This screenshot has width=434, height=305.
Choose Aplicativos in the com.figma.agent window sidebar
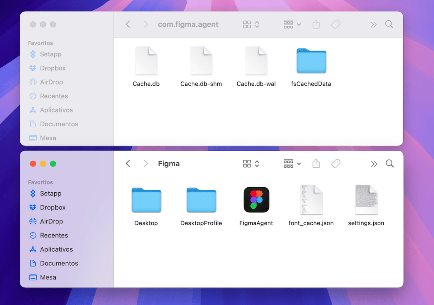coord(56,110)
